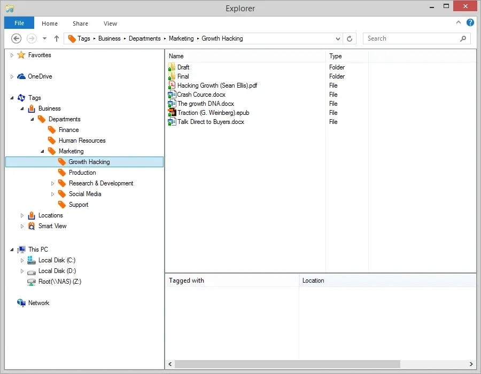Click the back navigation arrow
481x374 pixels.
(x=16, y=38)
